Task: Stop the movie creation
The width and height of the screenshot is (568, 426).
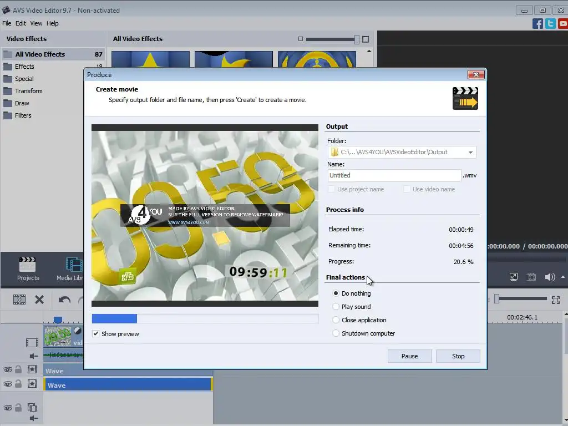Action: [458, 356]
